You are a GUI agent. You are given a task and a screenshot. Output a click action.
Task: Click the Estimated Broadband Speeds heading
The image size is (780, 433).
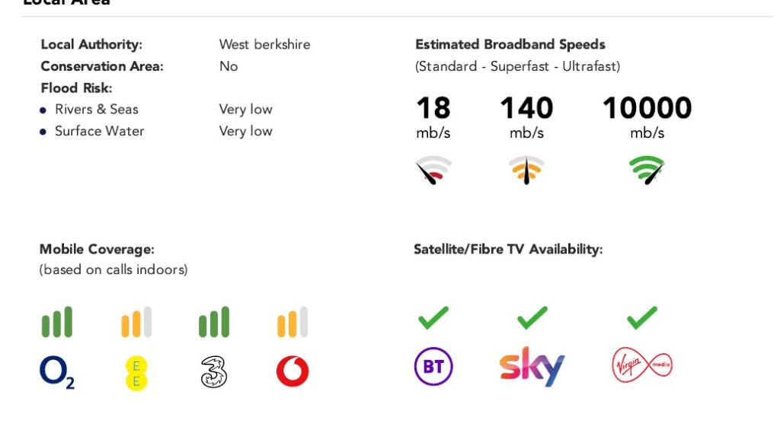point(510,45)
